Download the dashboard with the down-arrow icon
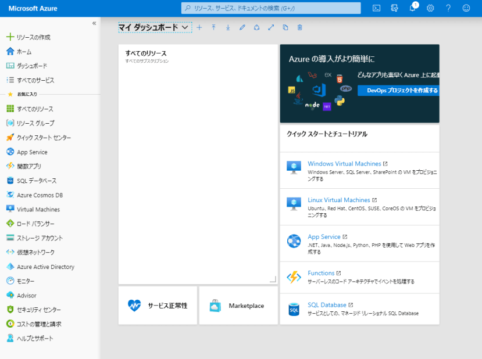The width and height of the screenshot is (482, 359). [228, 28]
